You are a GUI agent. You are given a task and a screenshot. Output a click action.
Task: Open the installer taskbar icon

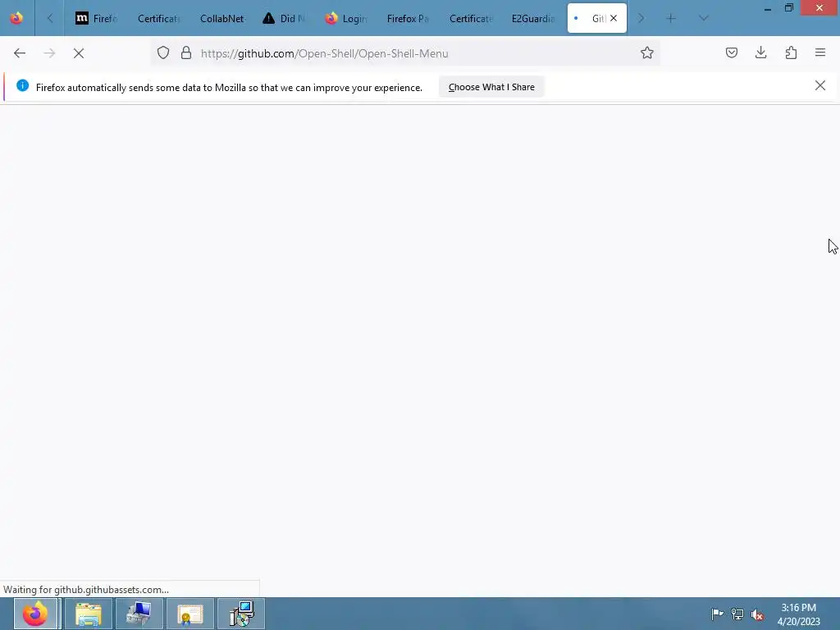(241, 614)
